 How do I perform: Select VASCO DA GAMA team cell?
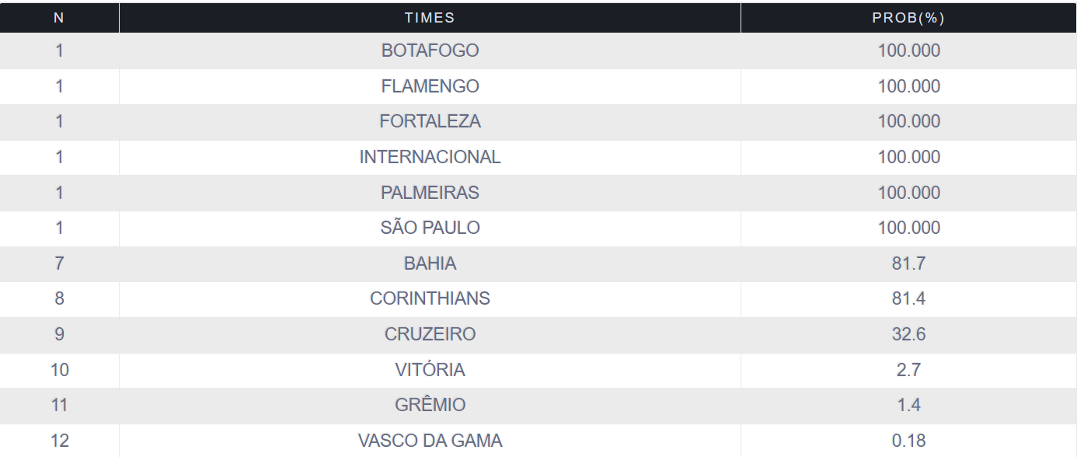pos(430,441)
